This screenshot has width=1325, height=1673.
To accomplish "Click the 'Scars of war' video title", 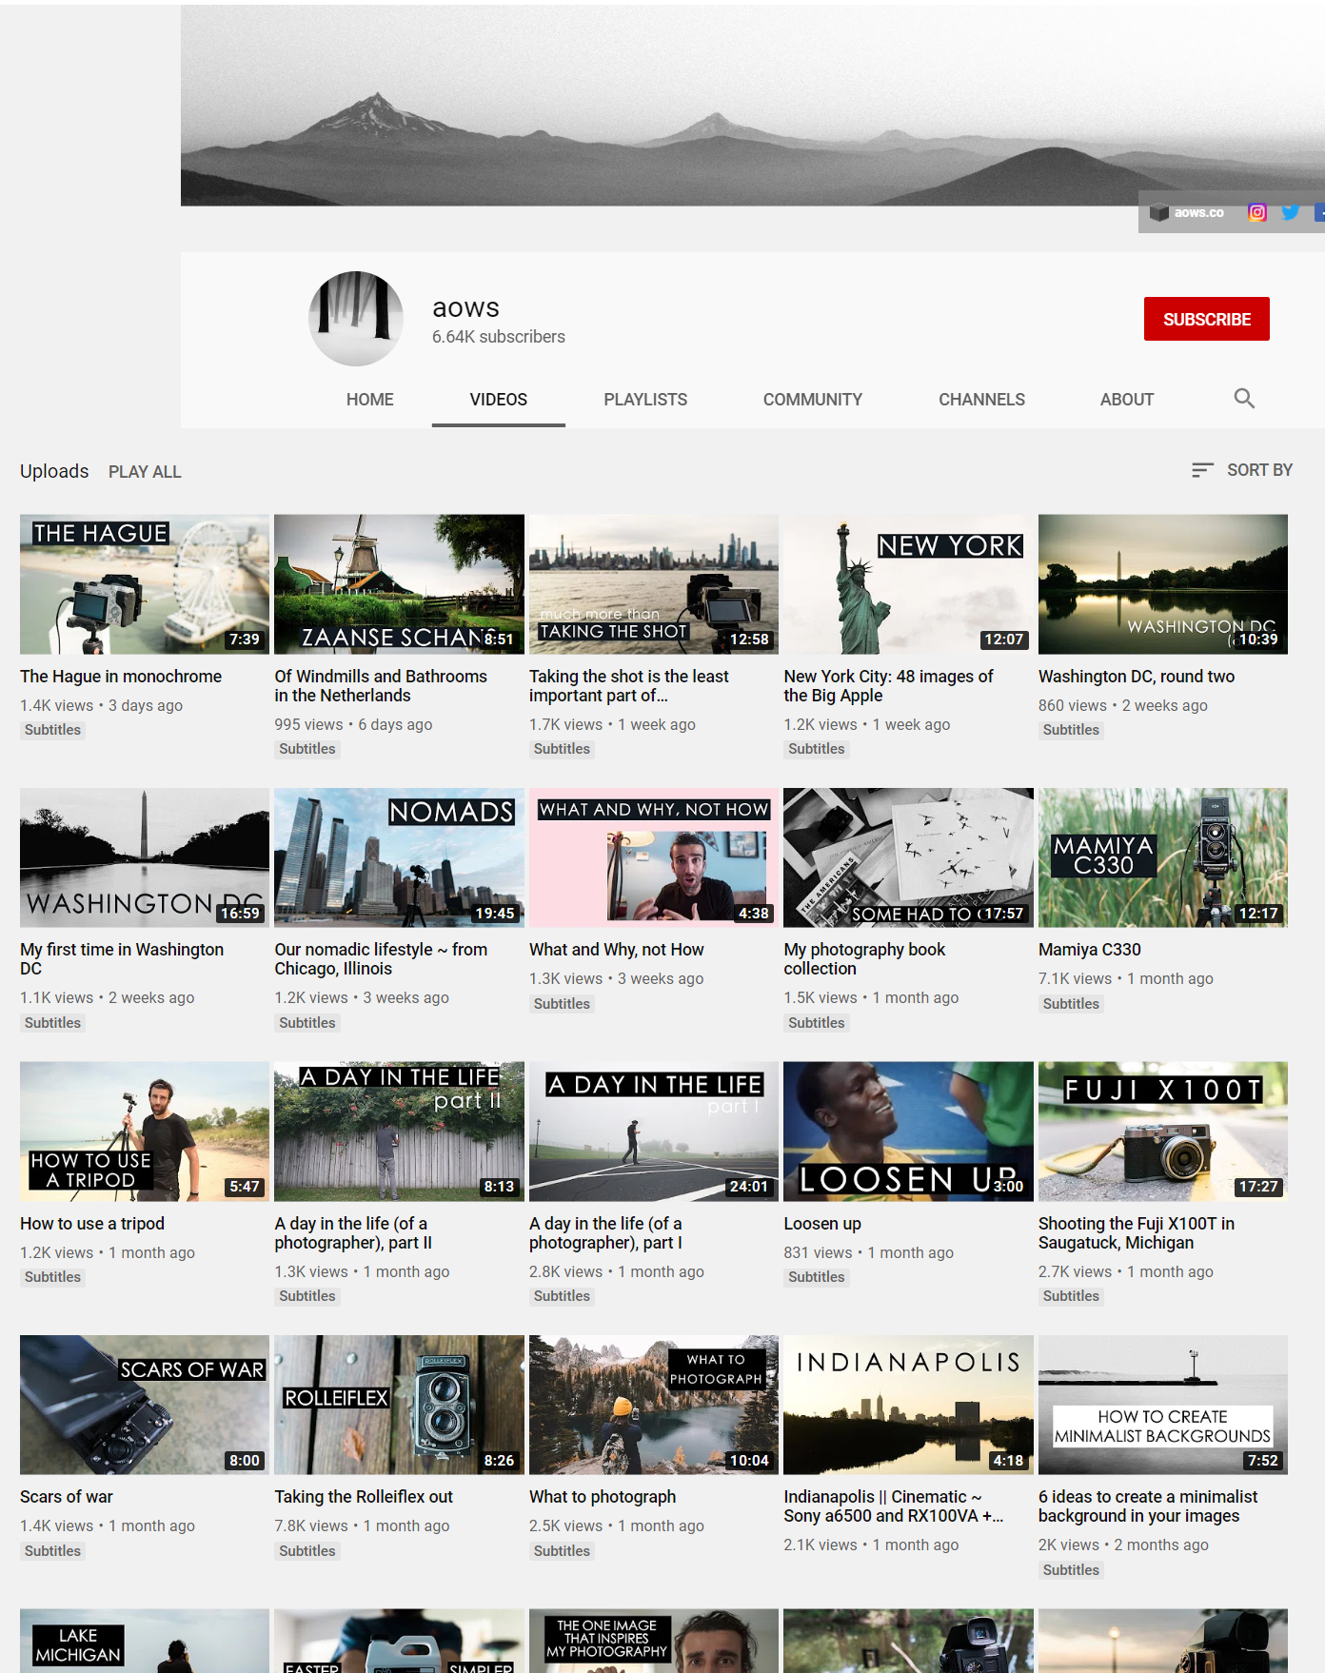I will [67, 1497].
